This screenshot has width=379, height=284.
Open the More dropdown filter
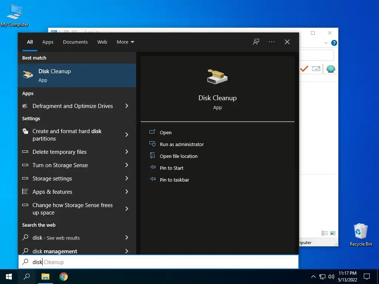click(x=125, y=42)
